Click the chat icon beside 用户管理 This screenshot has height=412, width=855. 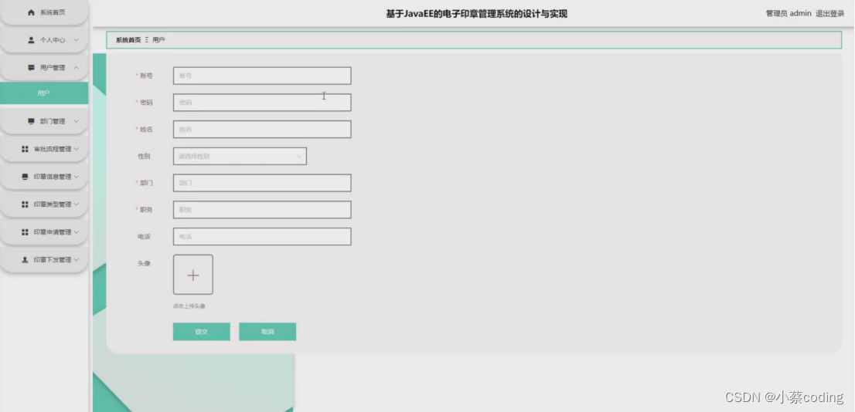[31, 67]
